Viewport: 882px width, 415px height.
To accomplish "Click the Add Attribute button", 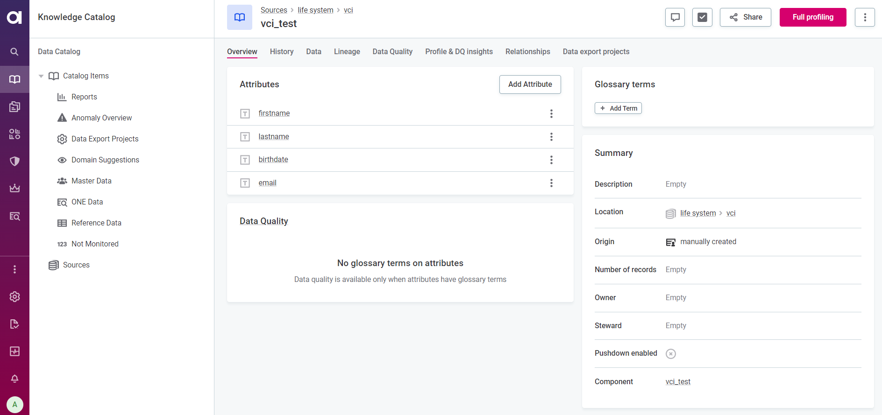I will (530, 84).
